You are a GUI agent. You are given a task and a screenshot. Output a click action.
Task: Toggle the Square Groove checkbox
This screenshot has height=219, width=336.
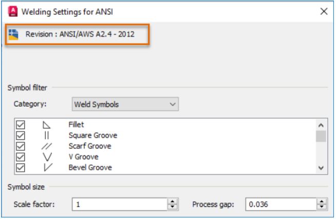[20, 136]
